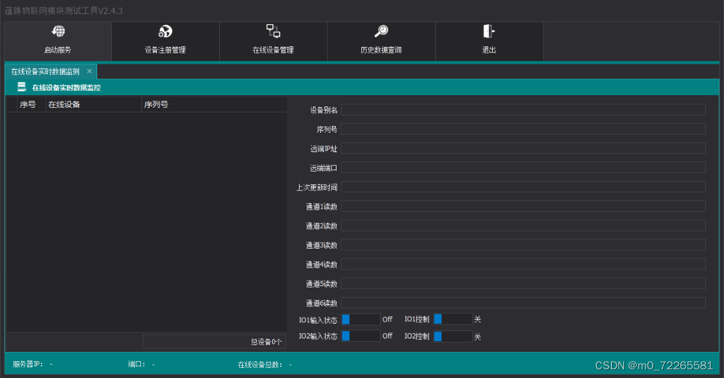724x378 pixels.
Task: Switch on the IO2控制 toggle
Action: point(452,336)
